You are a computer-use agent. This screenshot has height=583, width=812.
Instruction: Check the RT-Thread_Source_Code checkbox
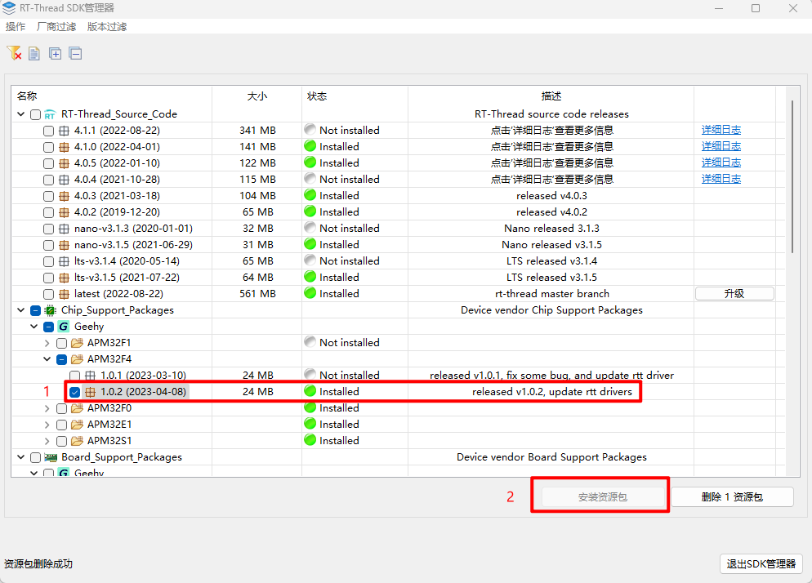click(36, 114)
